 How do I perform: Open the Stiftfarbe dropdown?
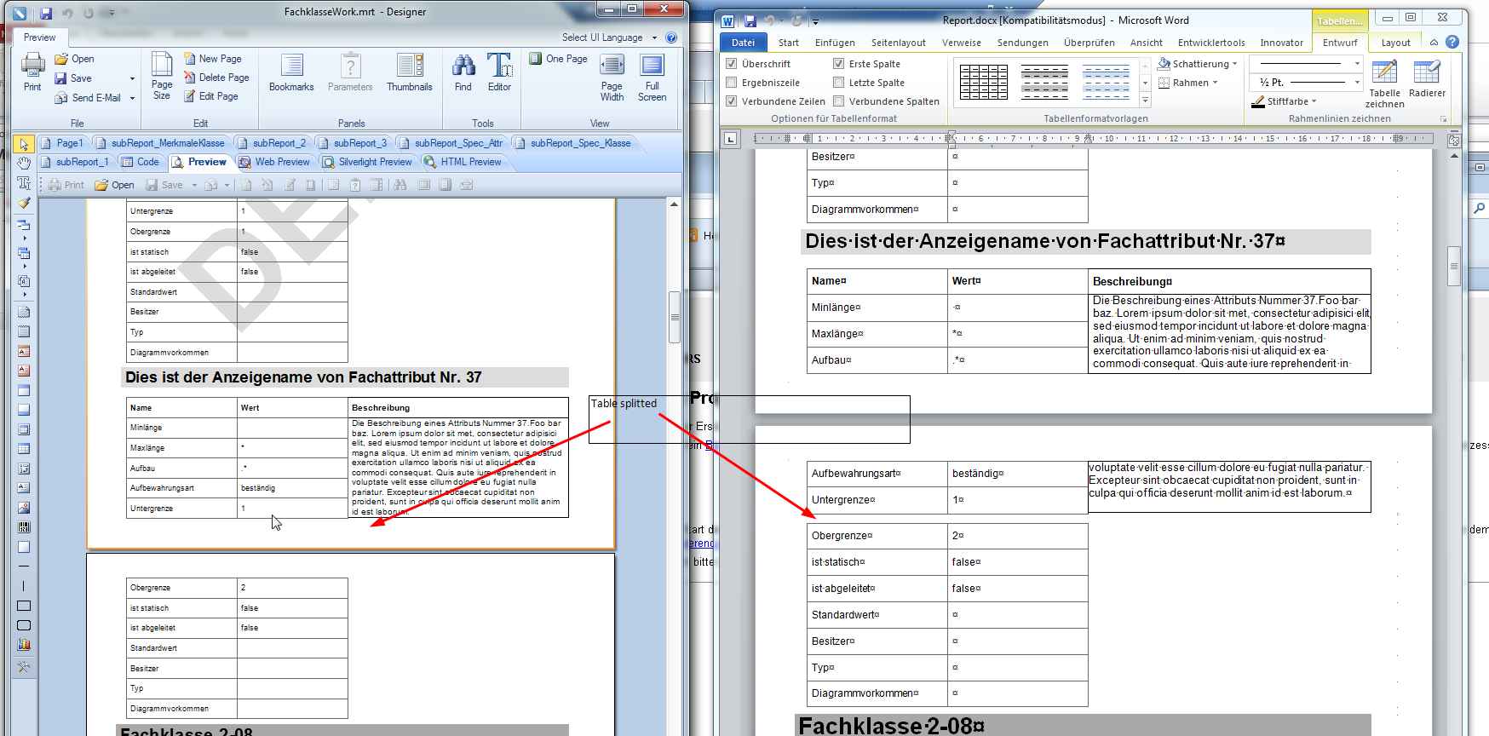coord(1314,101)
